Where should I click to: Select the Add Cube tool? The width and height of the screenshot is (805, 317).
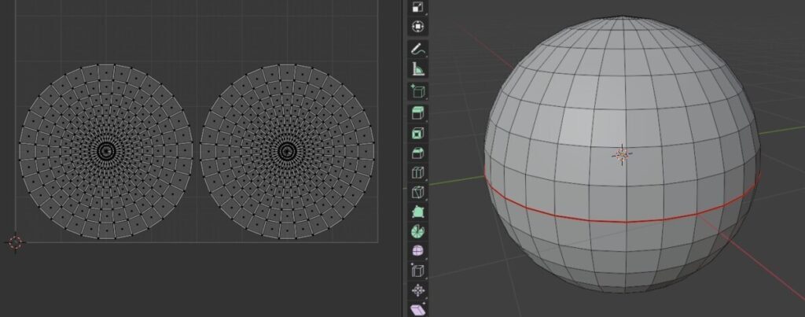tap(418, 91)
